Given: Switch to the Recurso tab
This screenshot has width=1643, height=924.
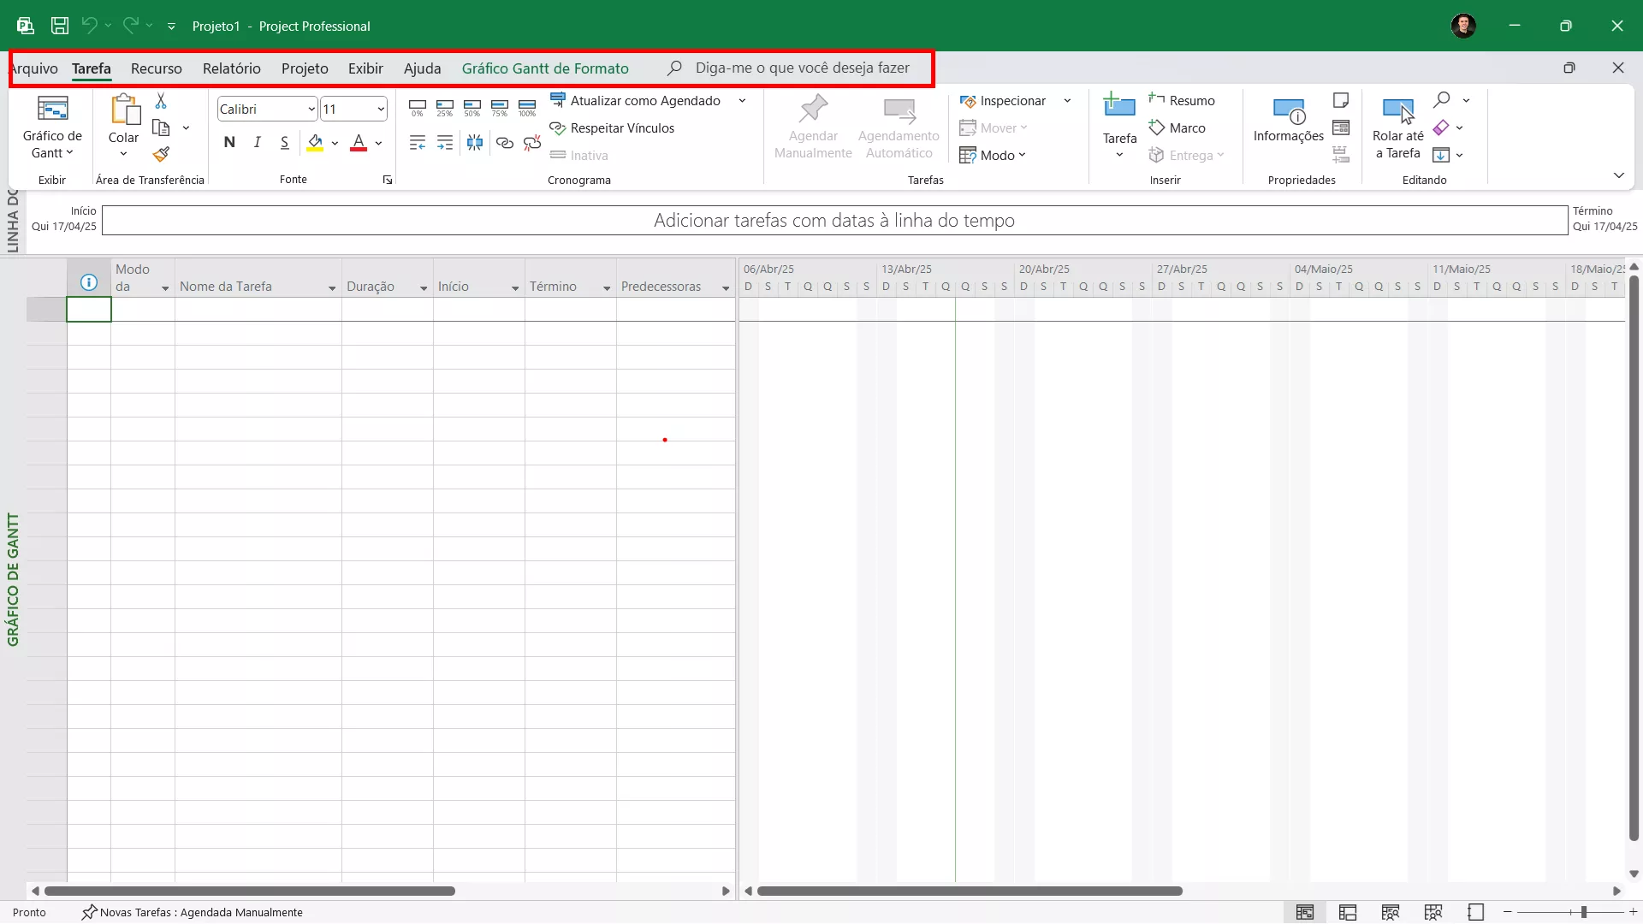Looking at the screenshot, I should (156, 68).
